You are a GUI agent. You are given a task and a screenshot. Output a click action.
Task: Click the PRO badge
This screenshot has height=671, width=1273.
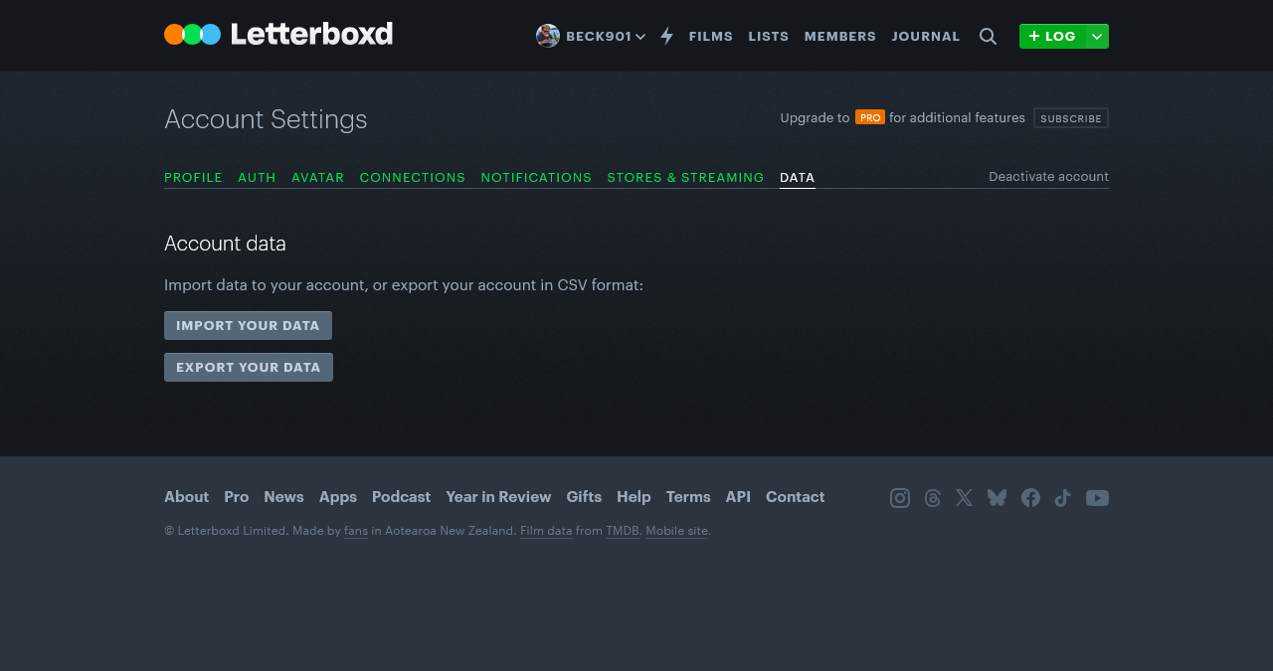point(869,116)
